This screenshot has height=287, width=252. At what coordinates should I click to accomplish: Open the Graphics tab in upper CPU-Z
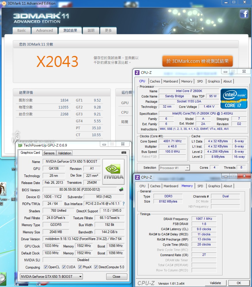(214, 81)
